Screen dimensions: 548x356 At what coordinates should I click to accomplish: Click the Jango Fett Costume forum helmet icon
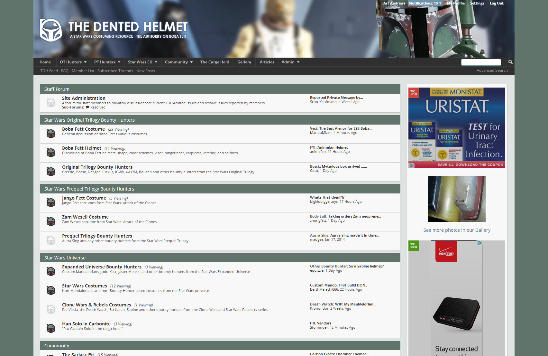[x=51, y=202]
